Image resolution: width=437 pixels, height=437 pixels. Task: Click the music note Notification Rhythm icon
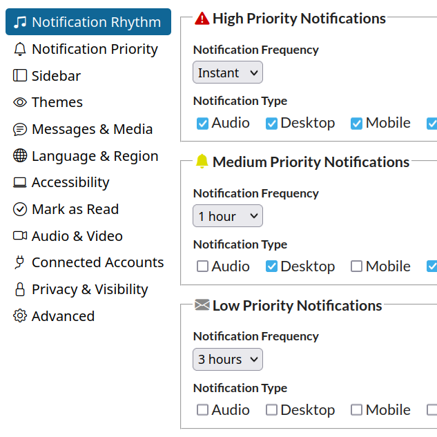point(20,22)
